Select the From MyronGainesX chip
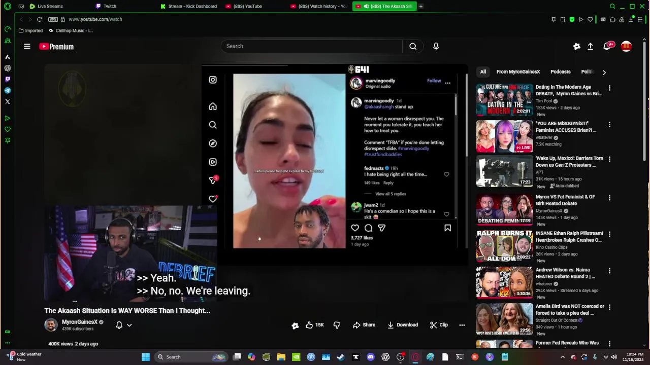 518,72
